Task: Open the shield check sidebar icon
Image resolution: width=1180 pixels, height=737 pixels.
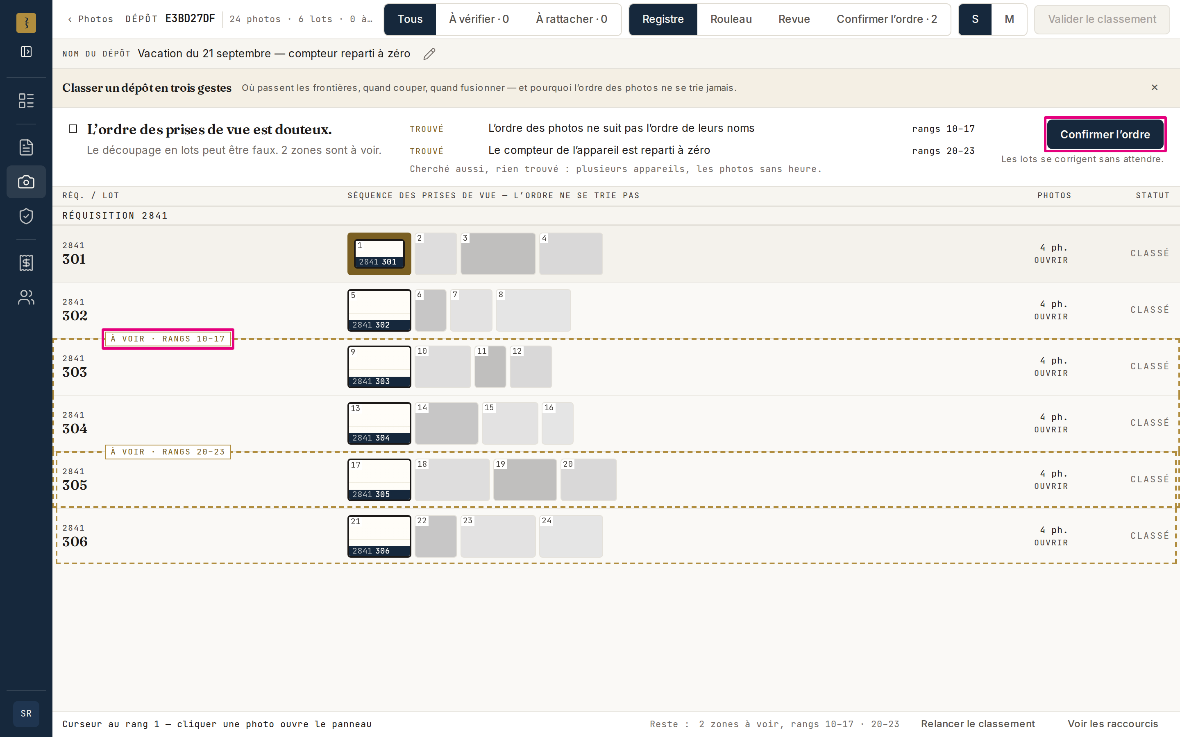Action: [26, 216]
